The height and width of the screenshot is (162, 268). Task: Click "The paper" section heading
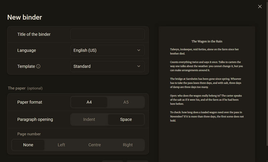tap(16, 88)
